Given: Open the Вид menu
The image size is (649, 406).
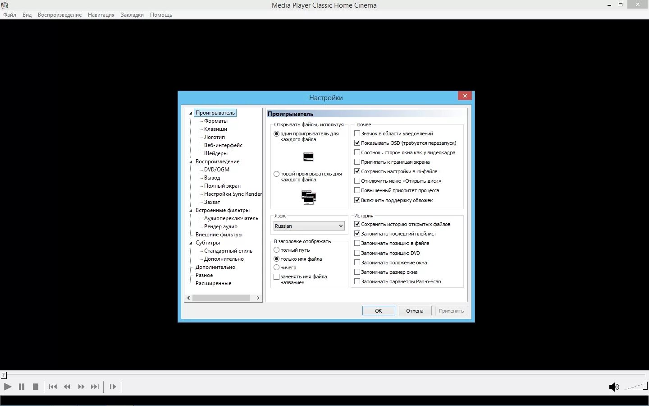Looking at the screenshot, I should click(x=27, y=15).
